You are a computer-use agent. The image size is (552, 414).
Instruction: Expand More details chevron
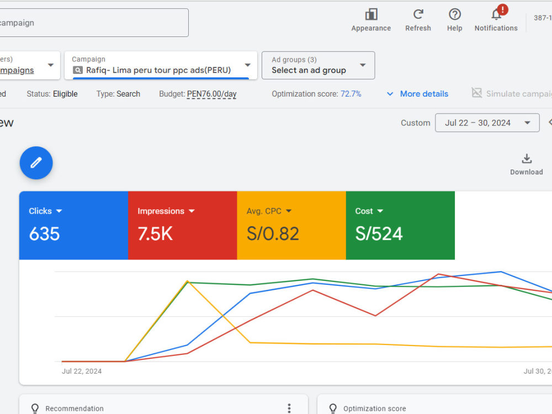click(x=390, y=94)
